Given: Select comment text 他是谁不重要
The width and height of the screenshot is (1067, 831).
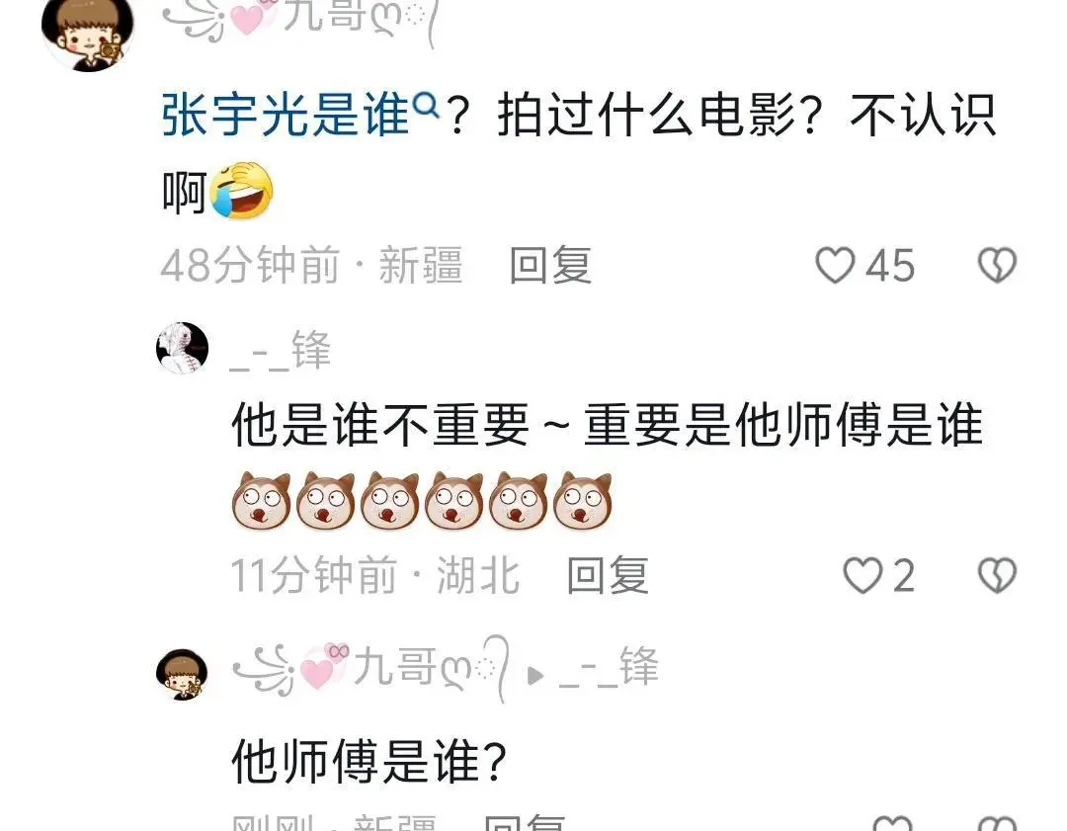Looking at the screenshot, I should pyautogui.click(x=380, y=425).
